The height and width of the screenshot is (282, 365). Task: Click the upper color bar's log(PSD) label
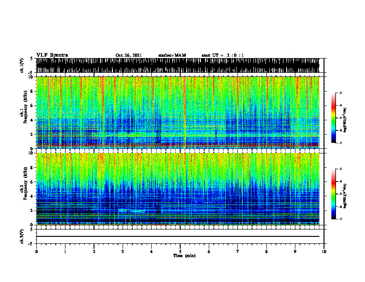click(x=345, y=120)
